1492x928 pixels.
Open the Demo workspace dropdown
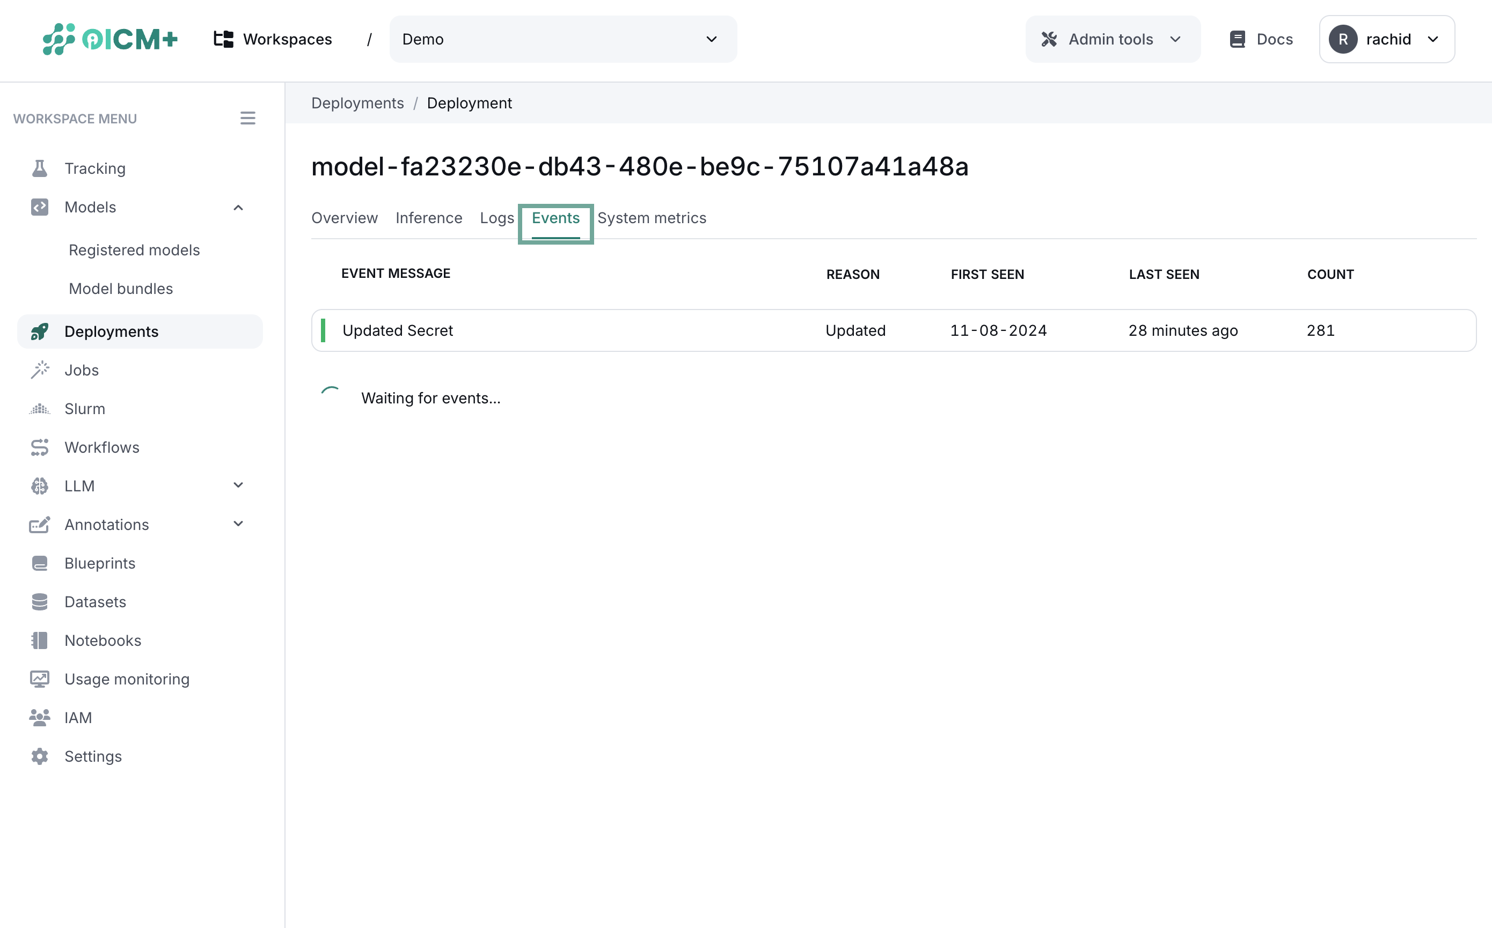[x=562, y=39]
